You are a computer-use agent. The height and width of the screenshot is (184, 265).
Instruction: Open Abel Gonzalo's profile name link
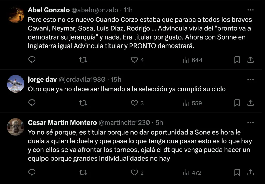49,10
